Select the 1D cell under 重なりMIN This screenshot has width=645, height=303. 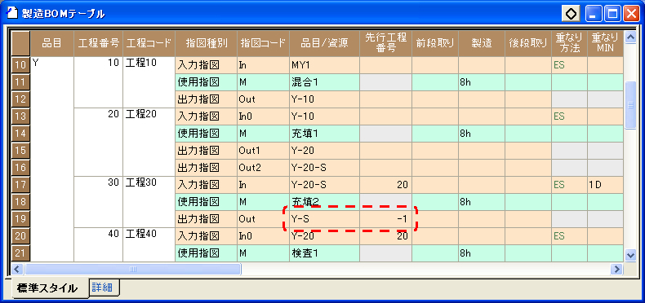605,185
